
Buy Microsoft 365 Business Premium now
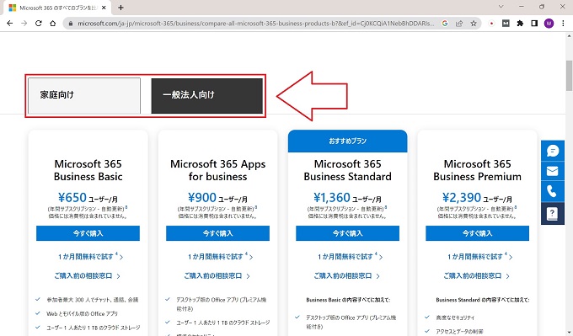477,233
